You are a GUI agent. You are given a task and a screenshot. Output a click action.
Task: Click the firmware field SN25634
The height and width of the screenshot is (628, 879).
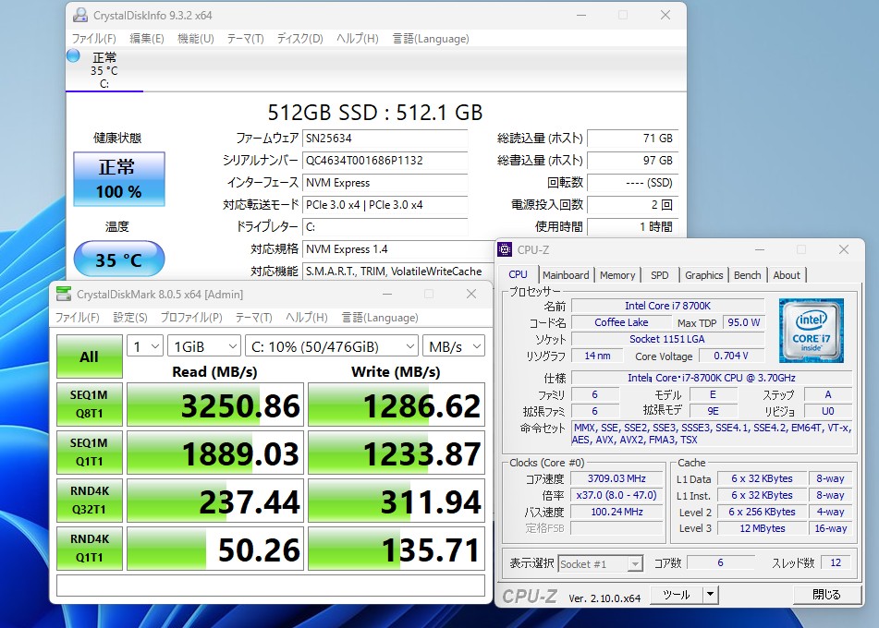click(385, 139)
